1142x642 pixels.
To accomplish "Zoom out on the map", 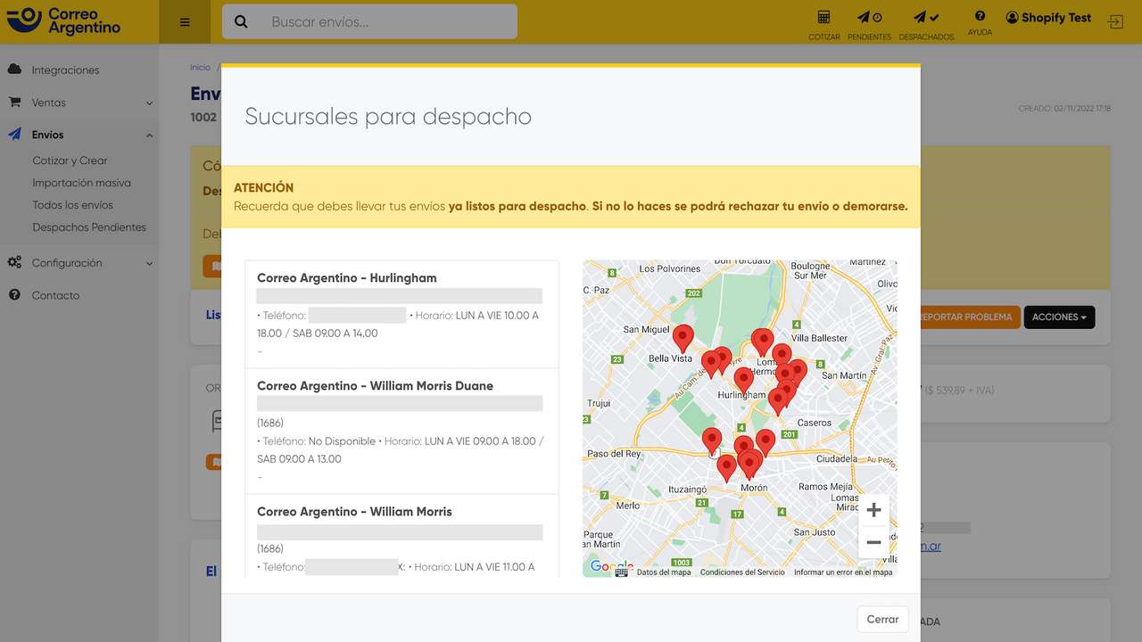I will click(873, 542).
